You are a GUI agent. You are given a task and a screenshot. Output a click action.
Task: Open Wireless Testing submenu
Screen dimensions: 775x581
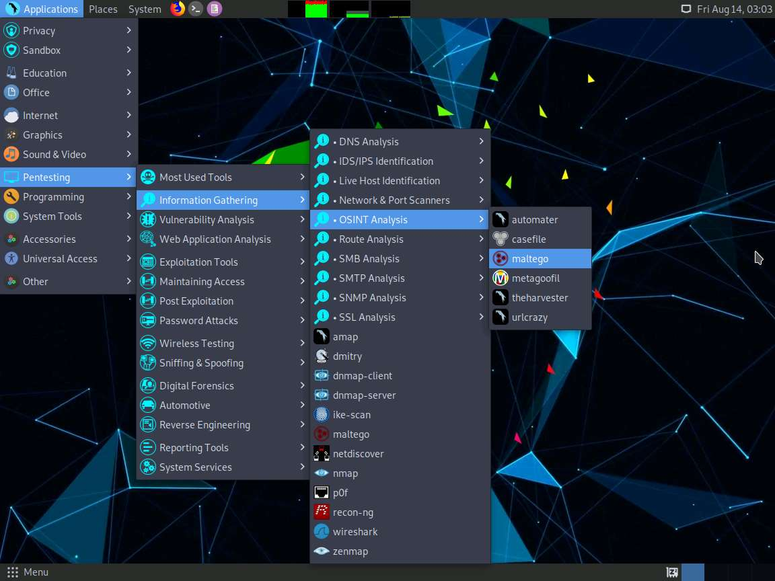pos(223,344)
